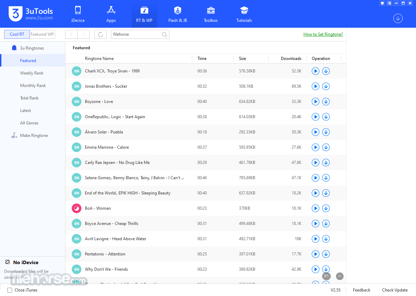The width and height of the screenshot is (416, 296).
Task: Click the scroll-to-top arrow button
Action: point(340,276)
